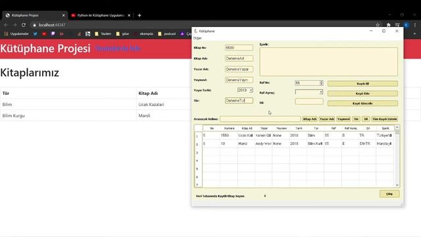Click the Çıkış button
The image size is (421, 237).
point(389,194)
